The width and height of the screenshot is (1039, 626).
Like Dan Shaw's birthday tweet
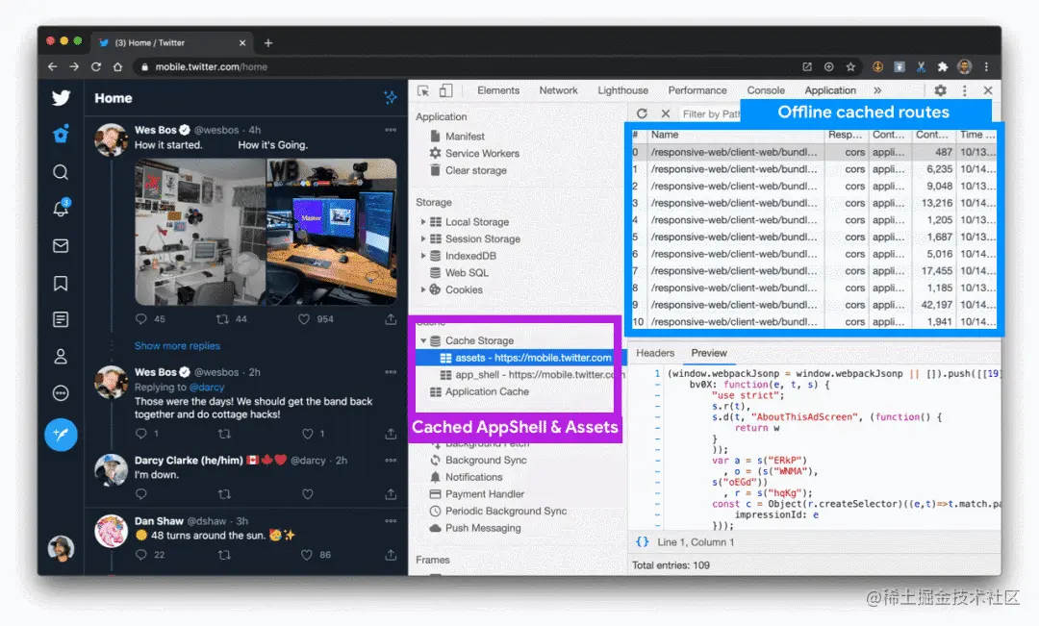pos(306,555)
